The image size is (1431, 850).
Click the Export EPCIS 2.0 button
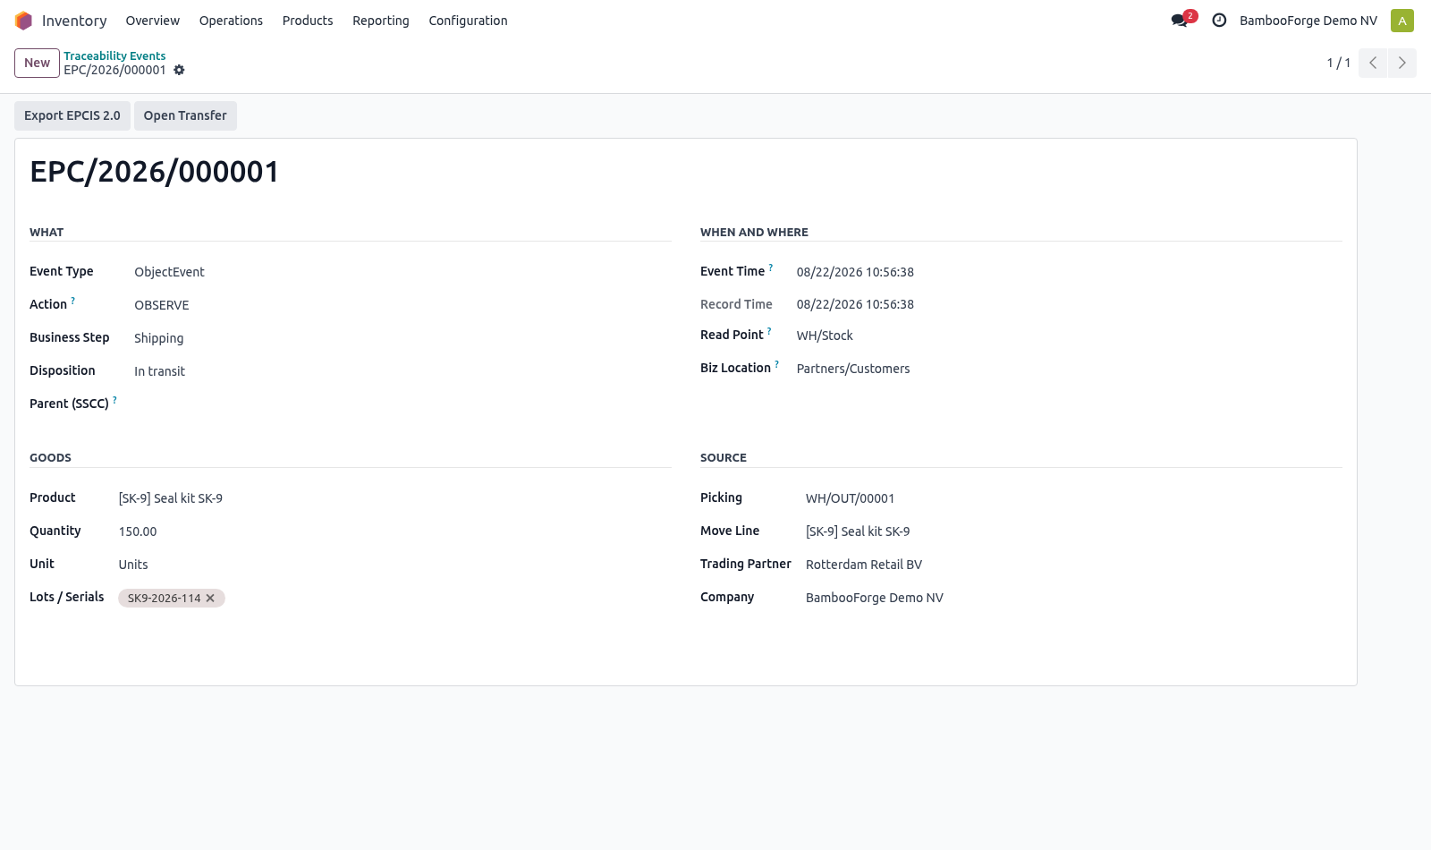72,115
